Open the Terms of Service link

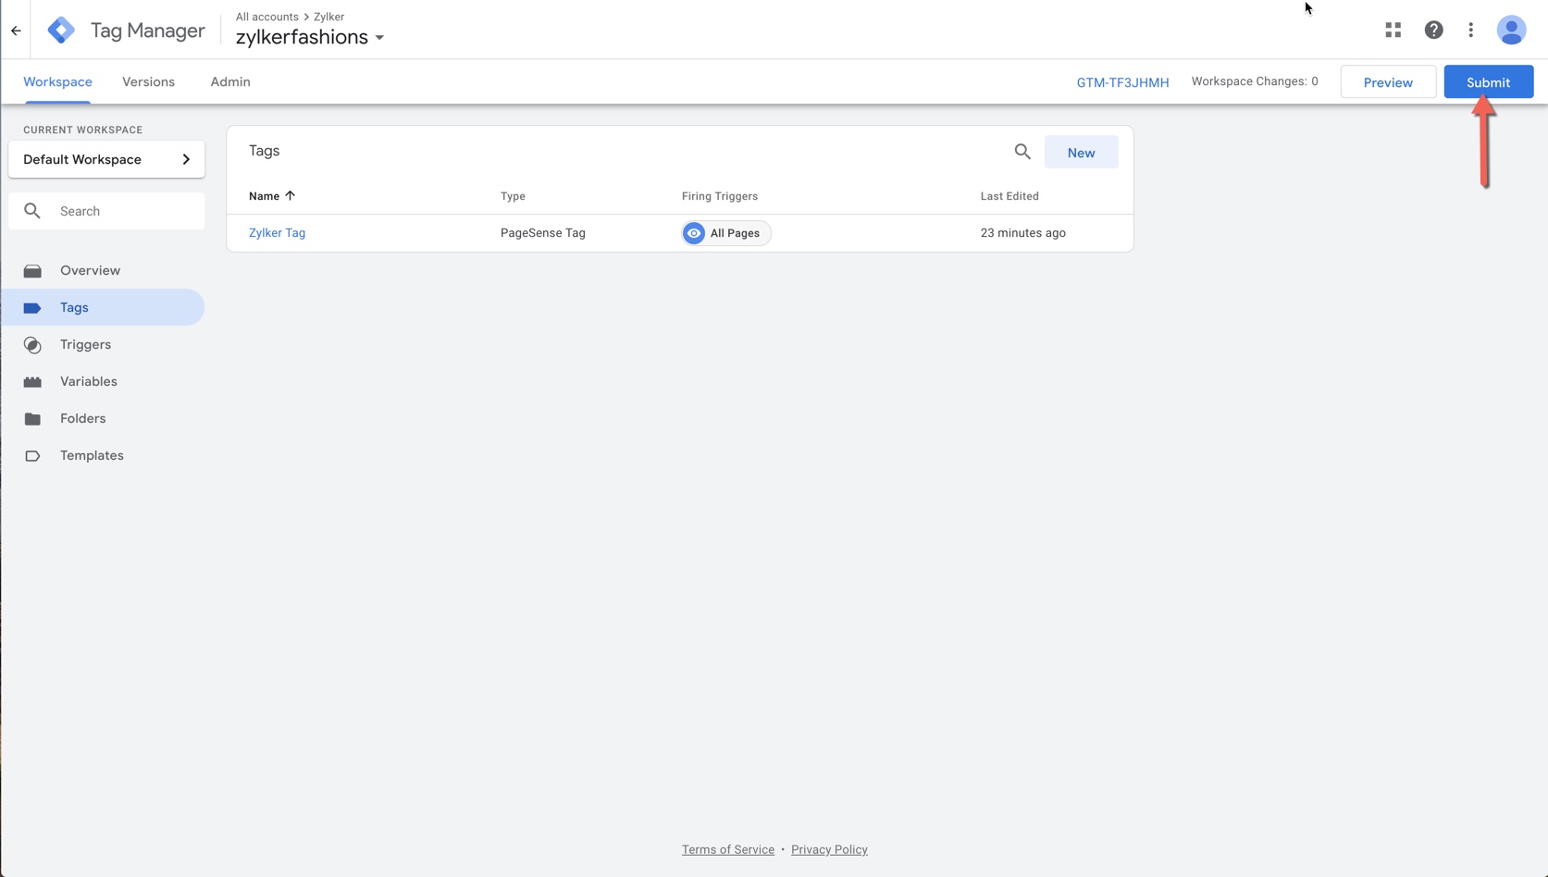tap(728, 849)
